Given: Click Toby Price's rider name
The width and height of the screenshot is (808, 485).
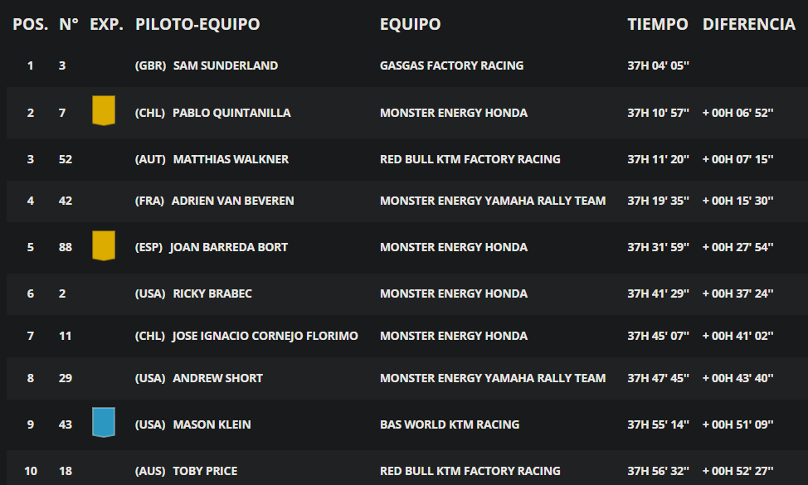Looking at the screenshot, I should (x=205, y=471).
